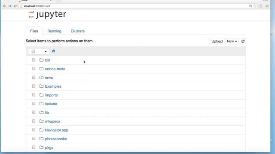Click the folder icon beside Examples
The image size is (275, 154).
41,86
